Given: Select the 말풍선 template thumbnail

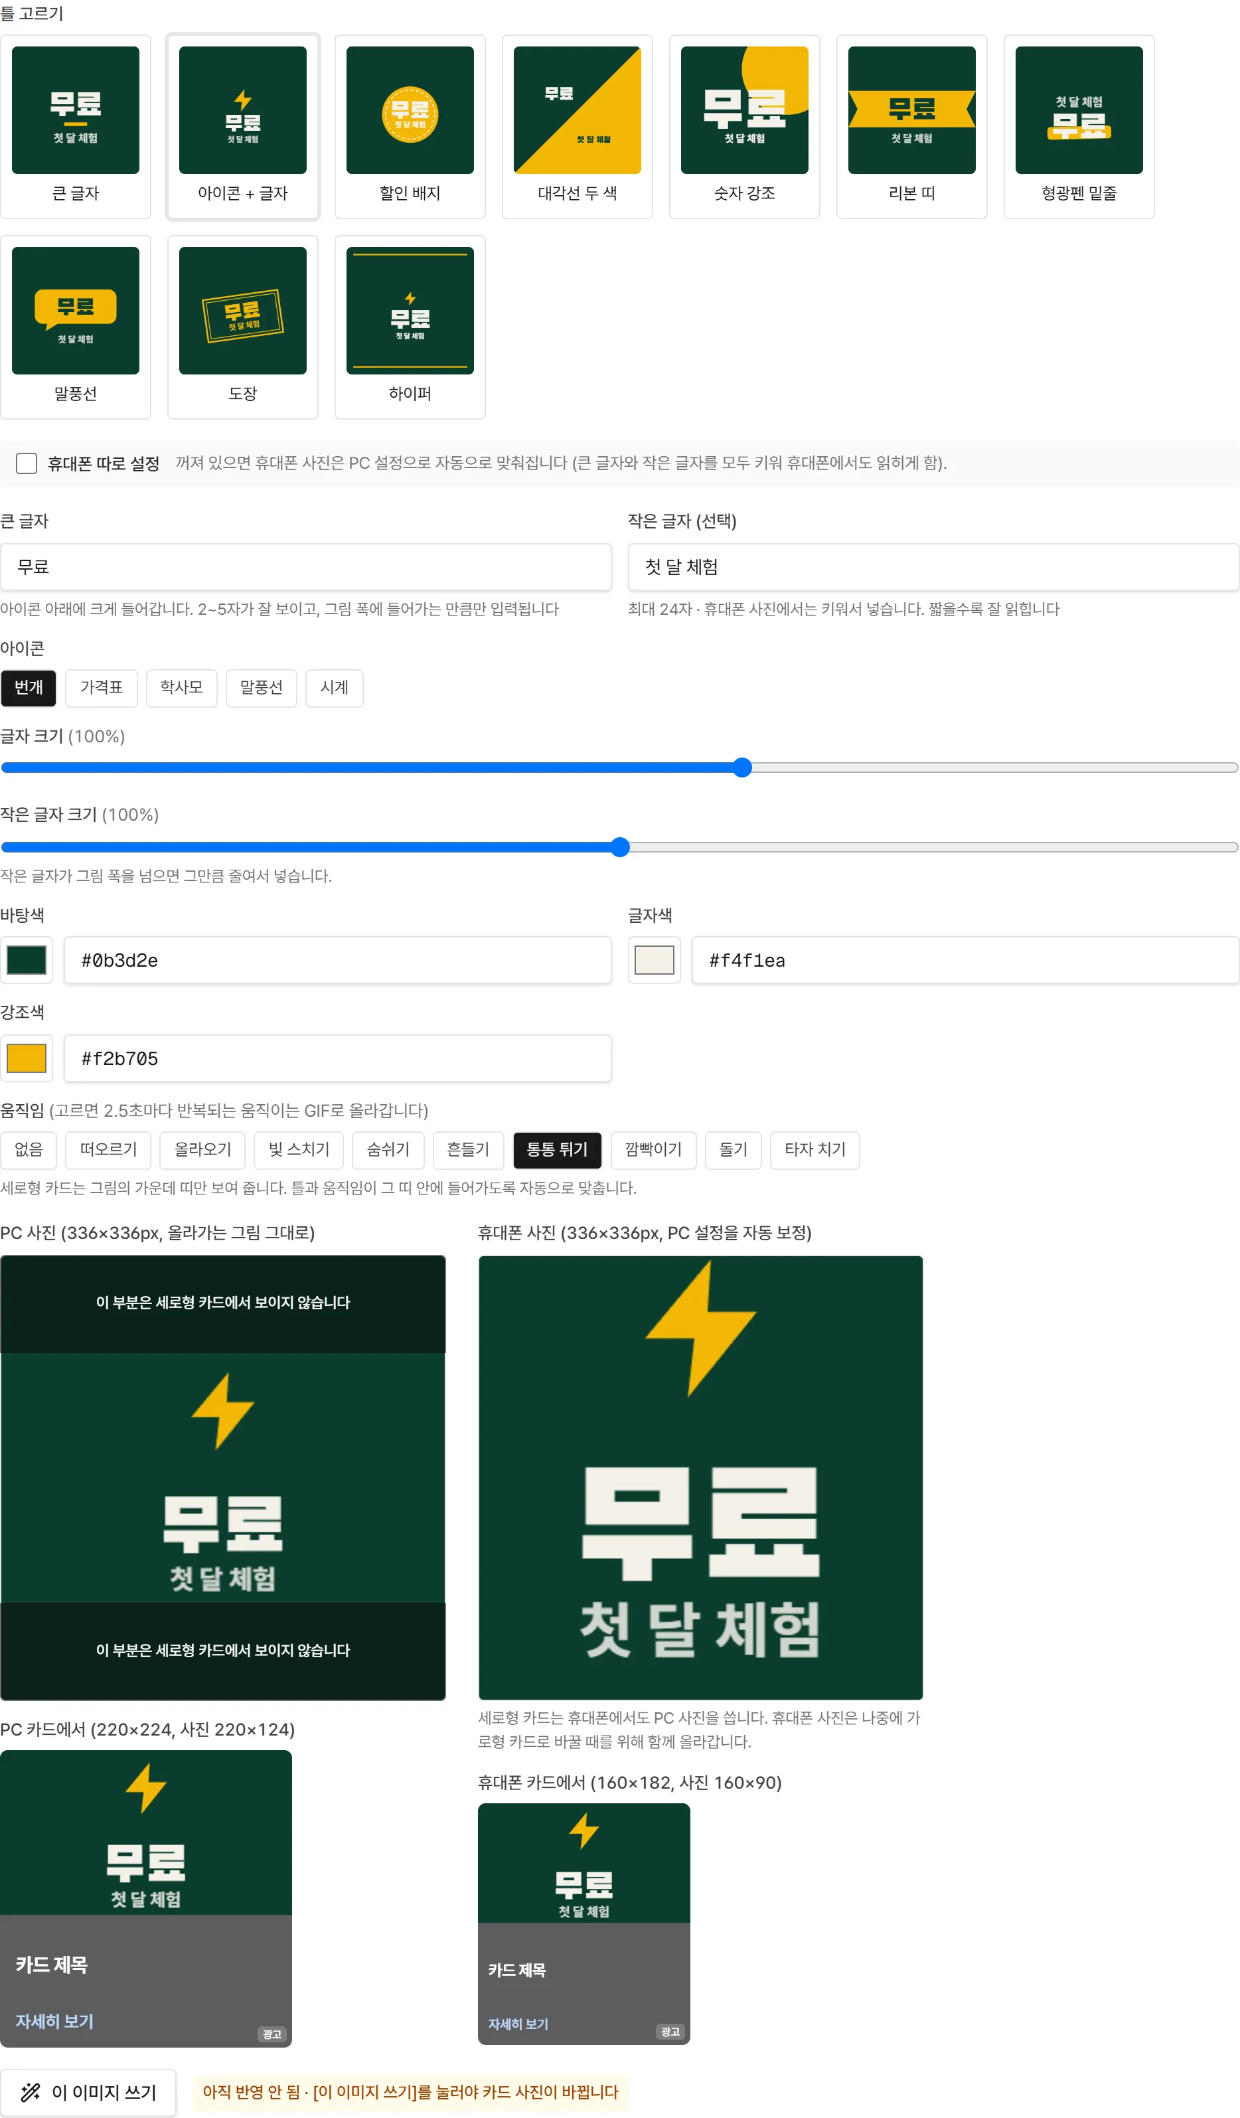Looking at the screenshot, I should tap(76, 327).
